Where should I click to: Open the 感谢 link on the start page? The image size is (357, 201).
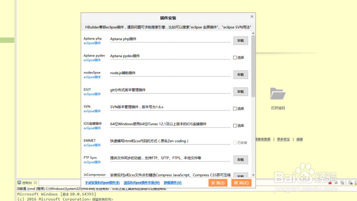300,139
